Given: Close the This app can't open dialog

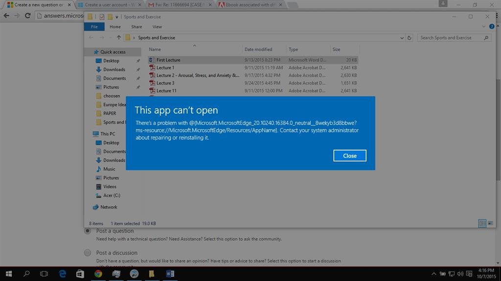Looking at the screenshot, I should (x=349, y=155).
